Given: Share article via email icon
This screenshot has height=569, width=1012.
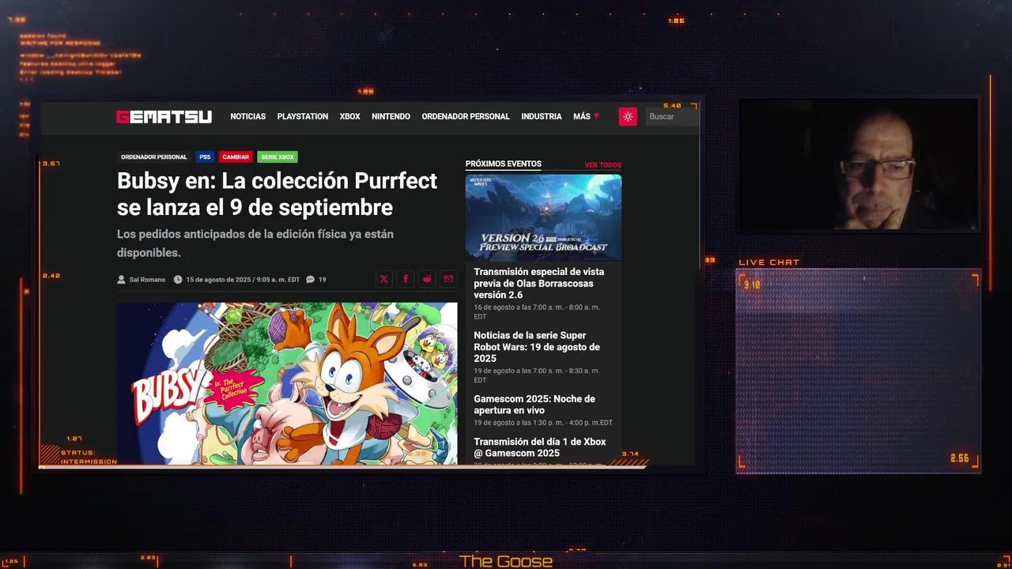Looking at the screenshot, I should coord(448,279).
